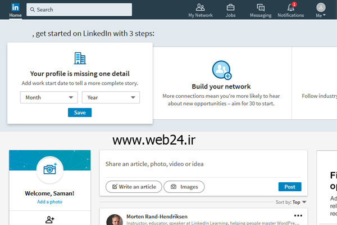View Notifications with red badge
Viewport: 337px width, 225px height.
290,10
